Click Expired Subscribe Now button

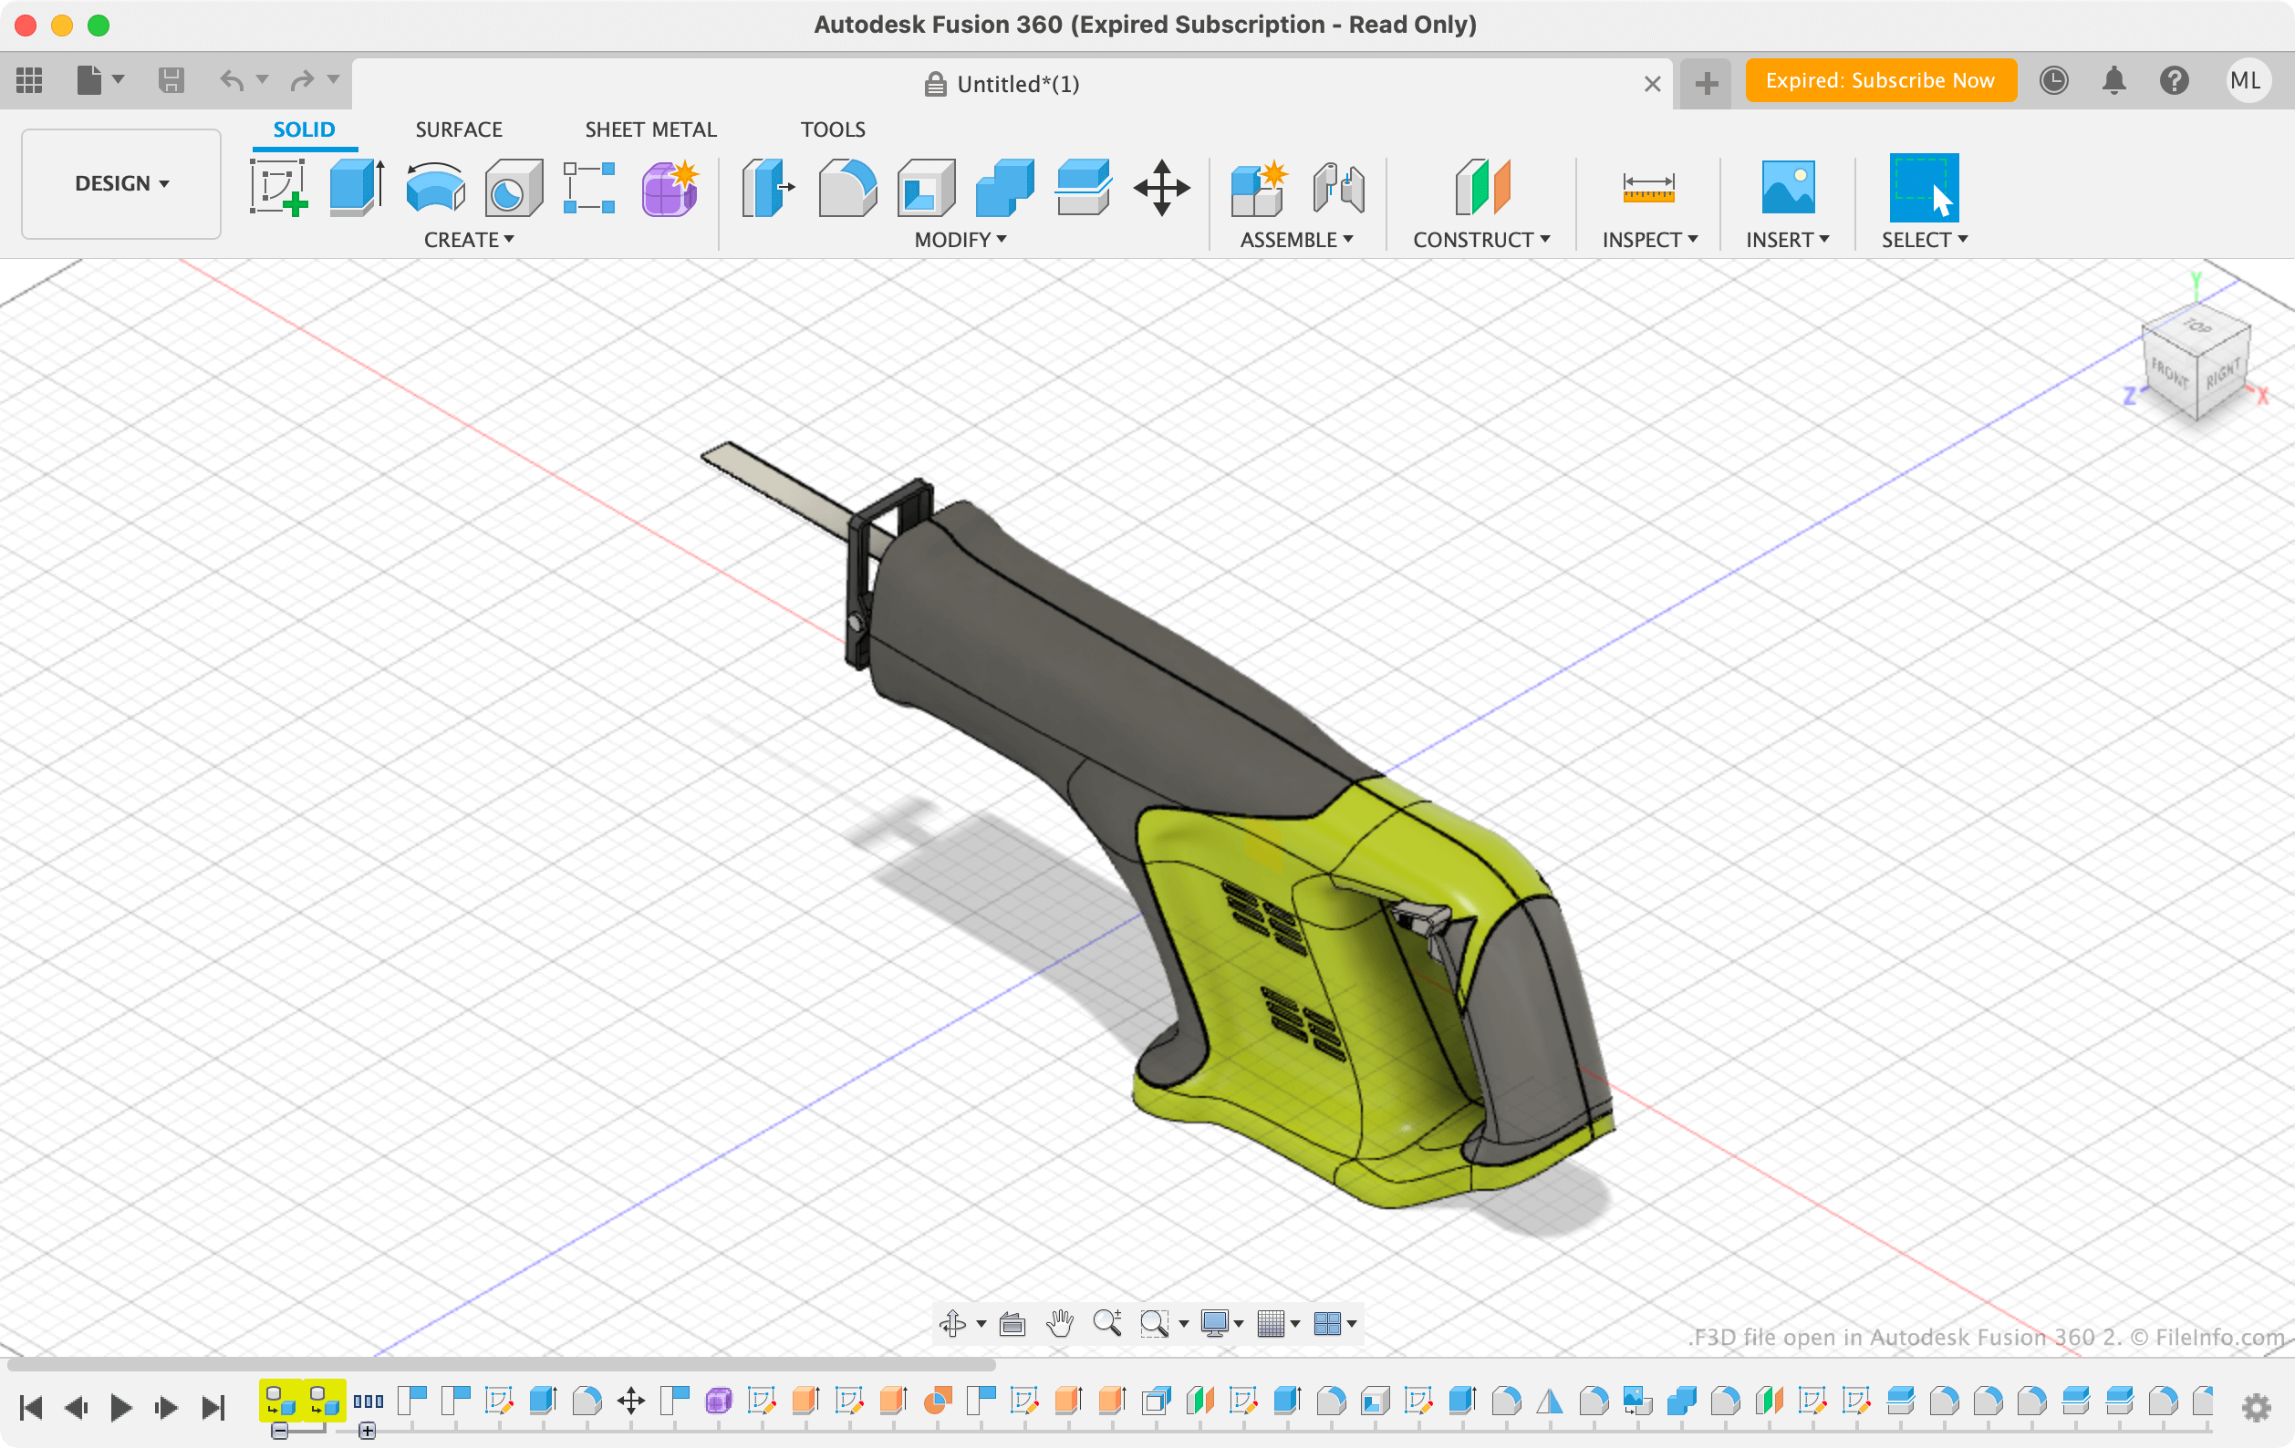pyautogui.click(x=1878, y=80)
